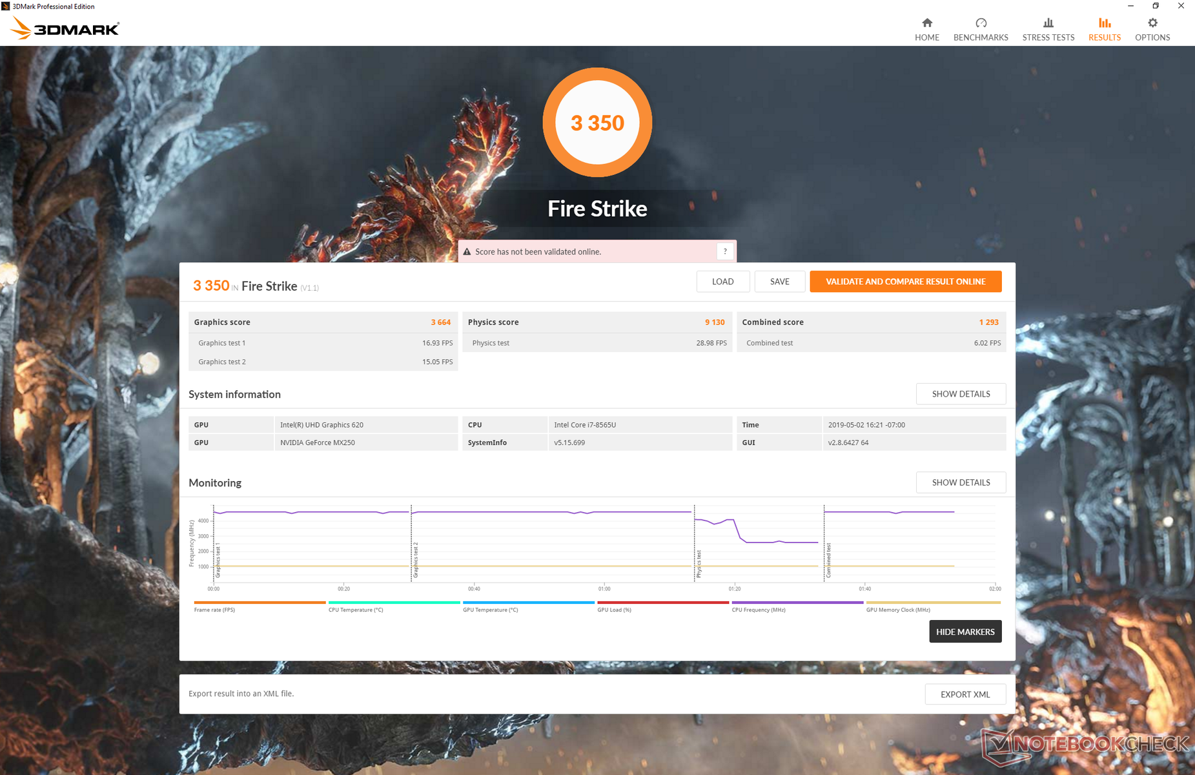
Task: Click the 3DMark logo
Action: point(65,29)
